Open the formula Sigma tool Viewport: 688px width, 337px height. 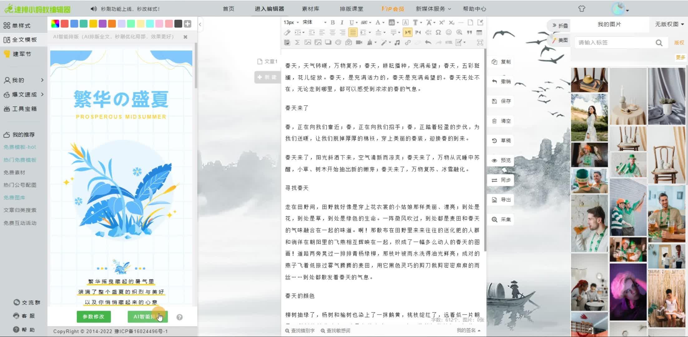point(297,42)
